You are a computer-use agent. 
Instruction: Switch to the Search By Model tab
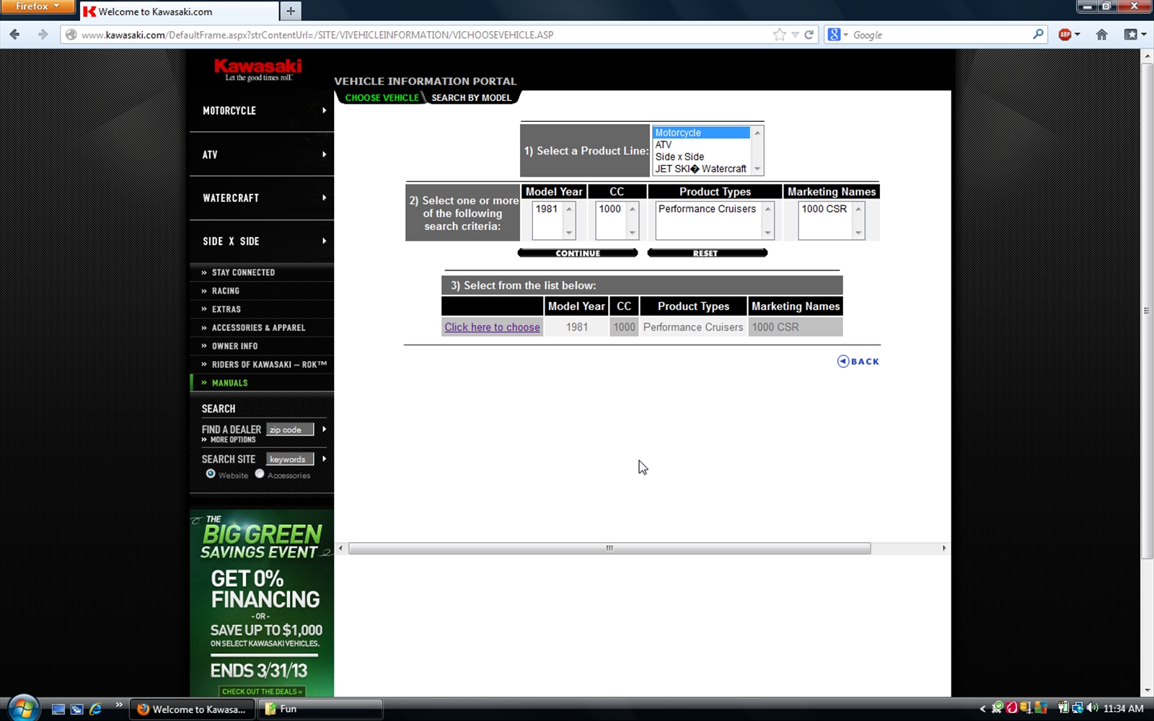pos(471,97)
